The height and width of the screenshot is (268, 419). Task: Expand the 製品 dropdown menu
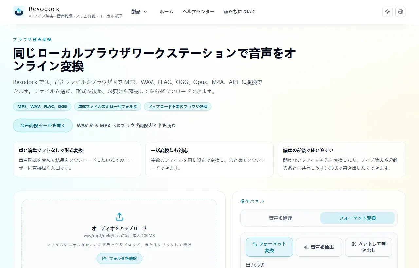coord(139,12)
